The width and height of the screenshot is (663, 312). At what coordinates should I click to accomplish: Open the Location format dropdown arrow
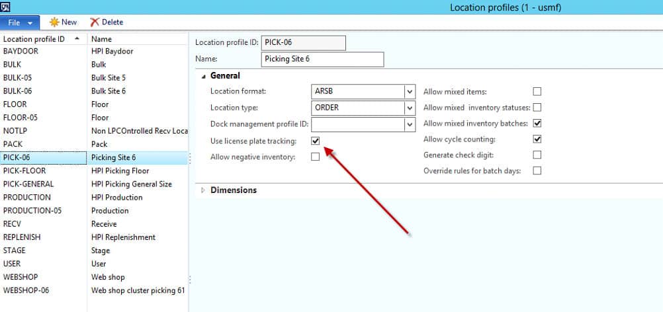[410, 92]
